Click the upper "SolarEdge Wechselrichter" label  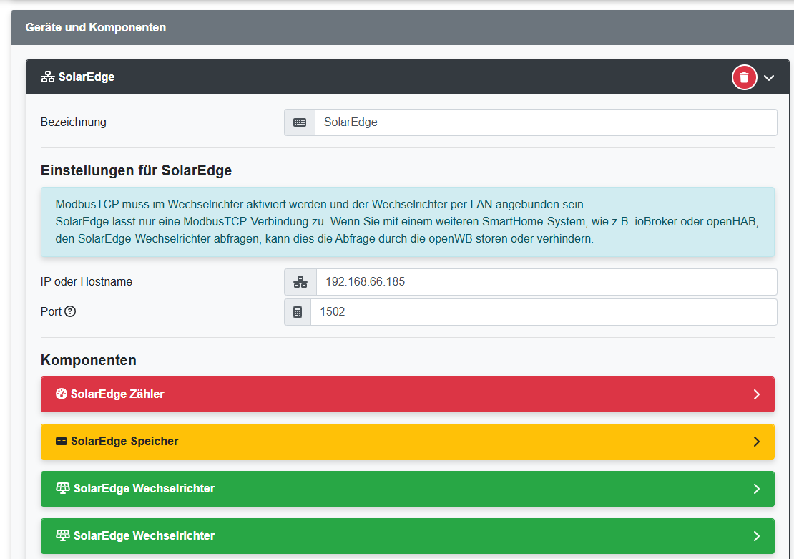point(144,488)
